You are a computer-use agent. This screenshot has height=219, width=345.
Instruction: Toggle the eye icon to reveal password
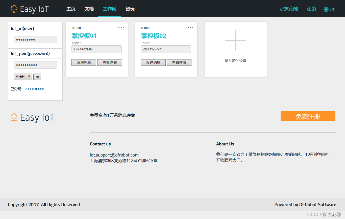point(37,77)
